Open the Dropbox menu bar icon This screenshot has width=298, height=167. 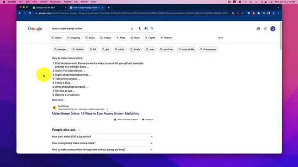coord(229,2)
